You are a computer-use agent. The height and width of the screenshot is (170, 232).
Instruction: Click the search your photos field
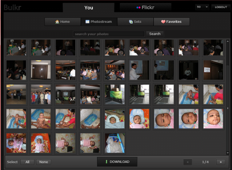coord(109,34)
